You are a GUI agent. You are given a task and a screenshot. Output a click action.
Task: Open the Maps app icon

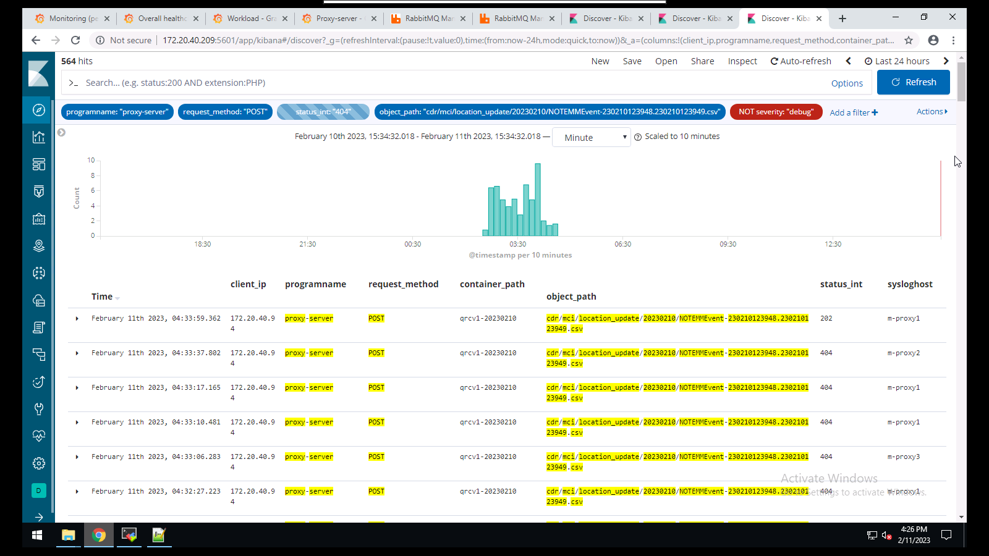click(x=38, y=246)
